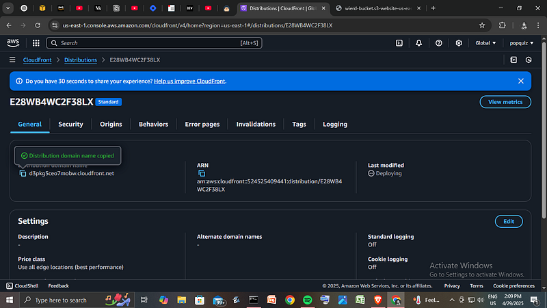Open the clock icon near breadcrumbs
This screenshot has width=547, height=308.
(529, 60)
